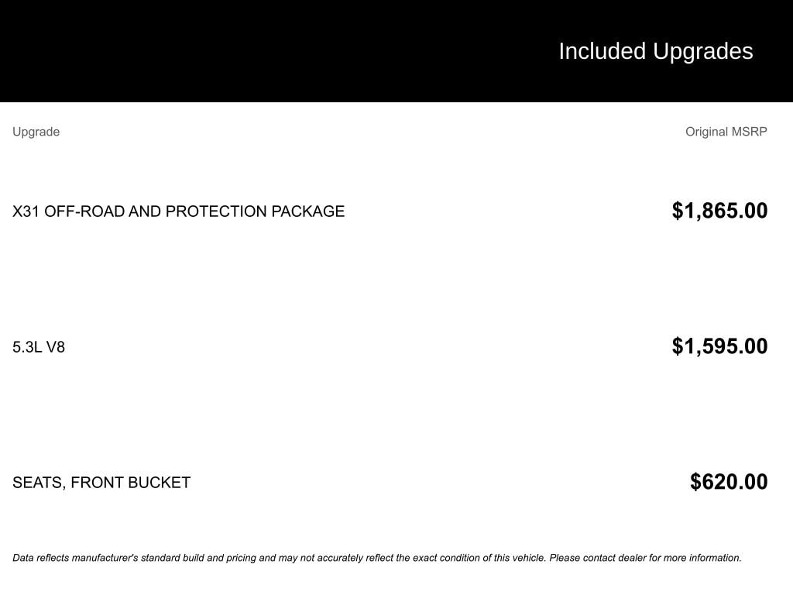Viewport: 793px width, 595px height.
Task: Click the "Original MSRP" column header
Action: click(726, 132)
